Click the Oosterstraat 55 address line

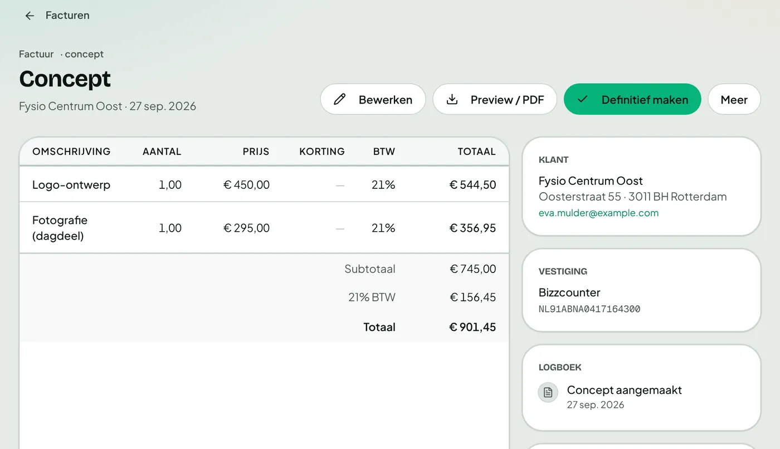tap(632, 197)
